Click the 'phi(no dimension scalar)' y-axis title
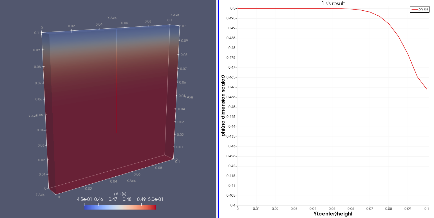Viewport: 434px width, 218px height. pyautogui.click(x=223, y=106)
